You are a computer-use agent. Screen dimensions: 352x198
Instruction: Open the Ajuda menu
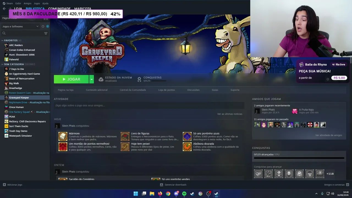[45, 3]
